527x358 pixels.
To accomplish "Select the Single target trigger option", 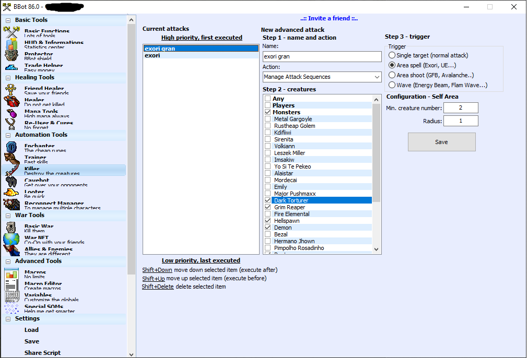I will tap(392, 55).
